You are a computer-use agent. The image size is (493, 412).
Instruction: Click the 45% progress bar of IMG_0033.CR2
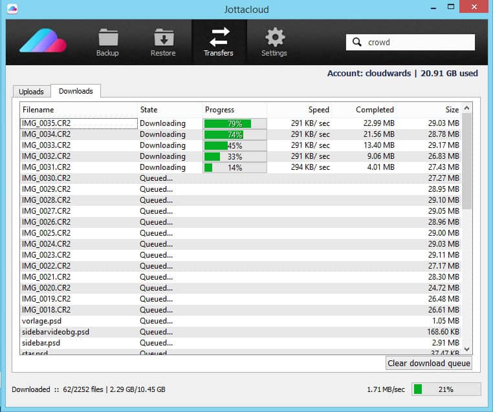pos(235,145)
